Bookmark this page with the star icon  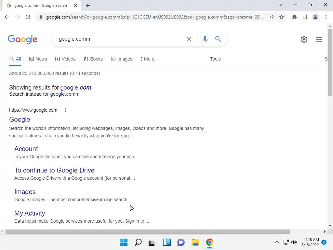(282, 17)
